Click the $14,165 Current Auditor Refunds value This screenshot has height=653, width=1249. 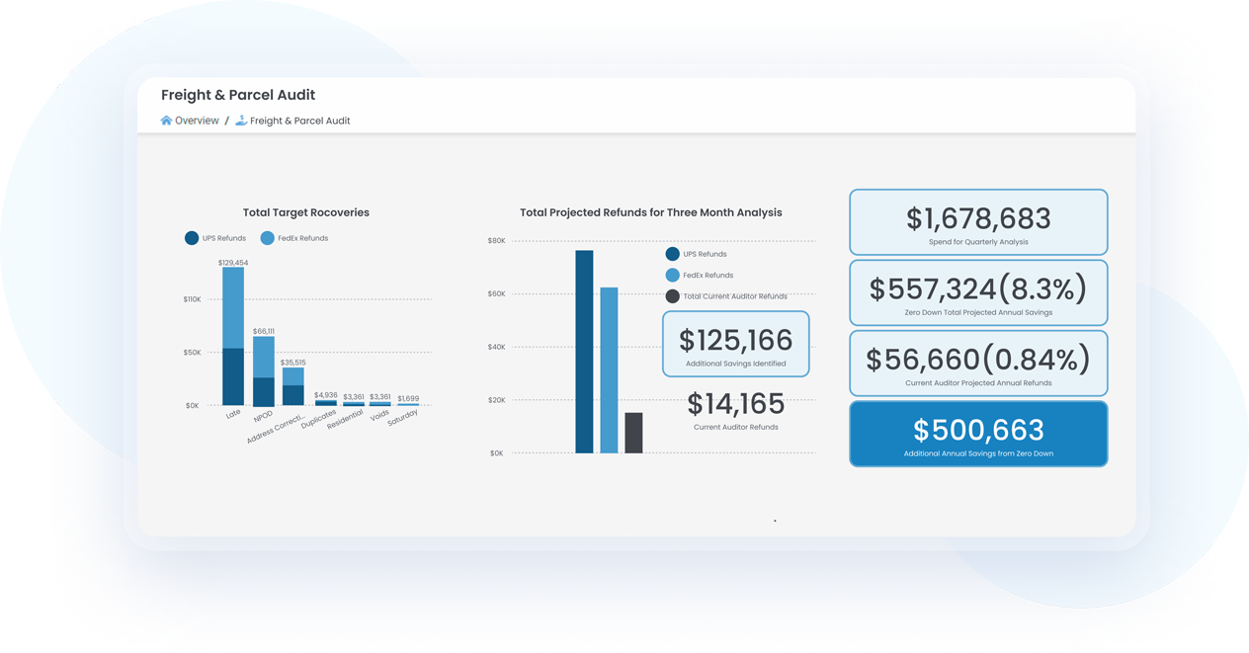pos(735,404)
